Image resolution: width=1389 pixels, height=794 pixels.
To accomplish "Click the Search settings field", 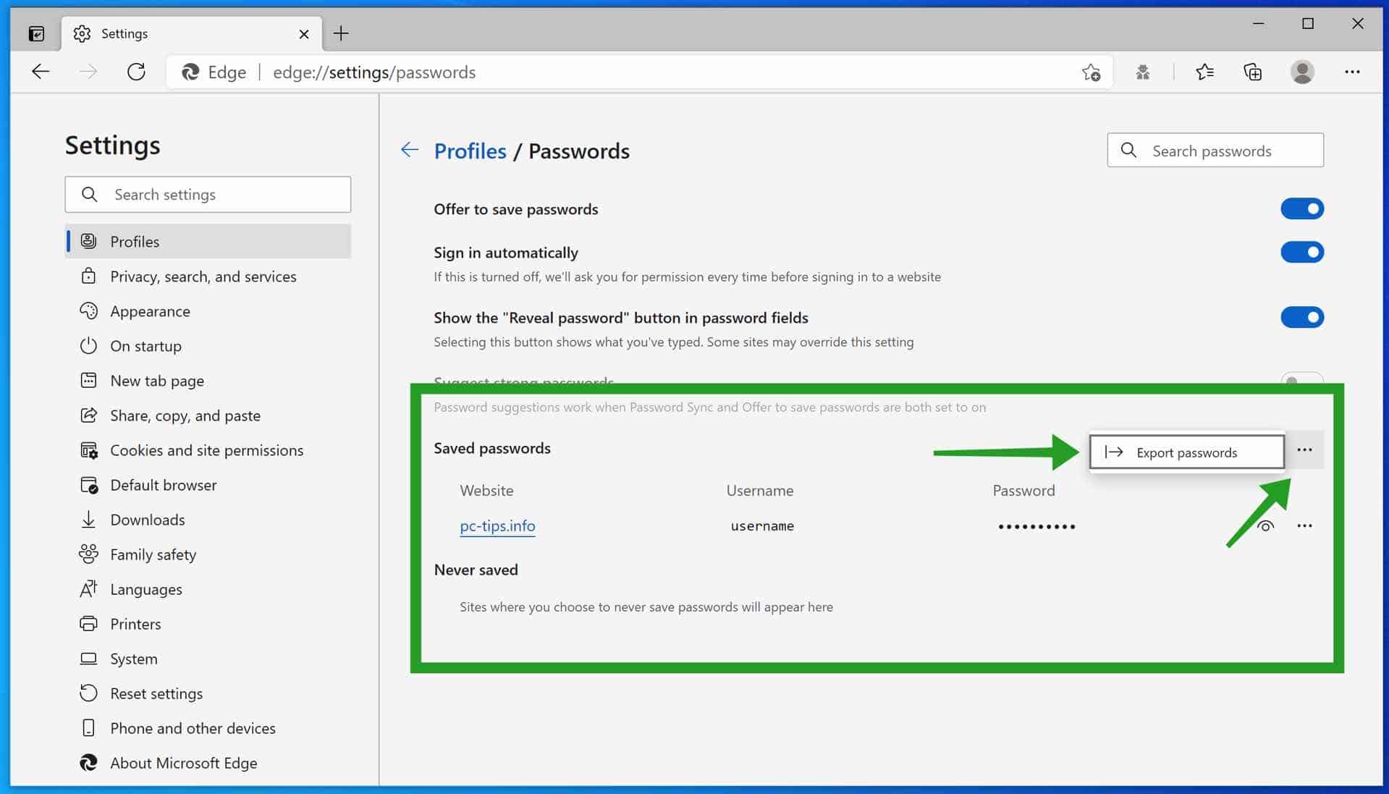I will 208,195.
